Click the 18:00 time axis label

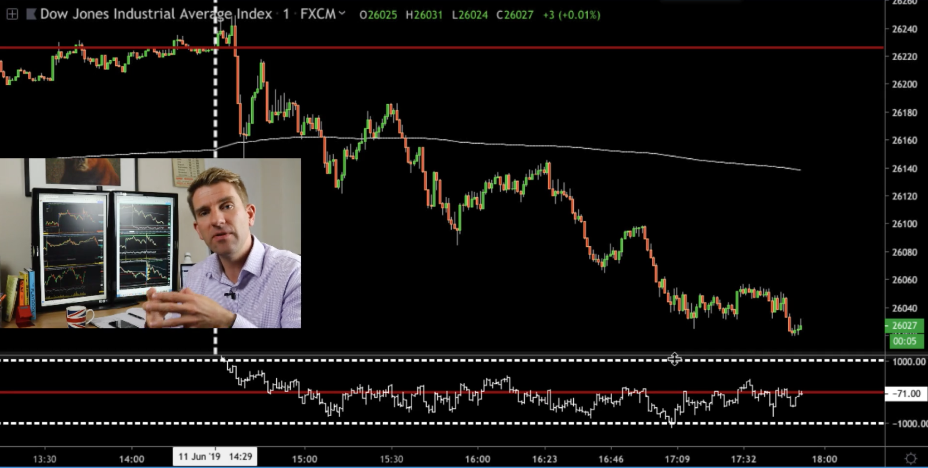(824, 459)
